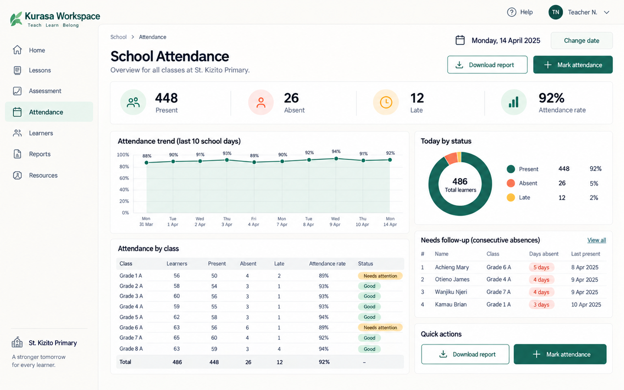Click the Reports document icon
Screen dimensions: 624x390
17,154
